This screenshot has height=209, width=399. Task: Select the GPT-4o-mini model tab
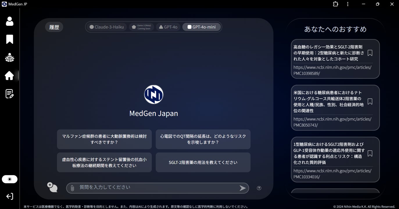point(201,27)
